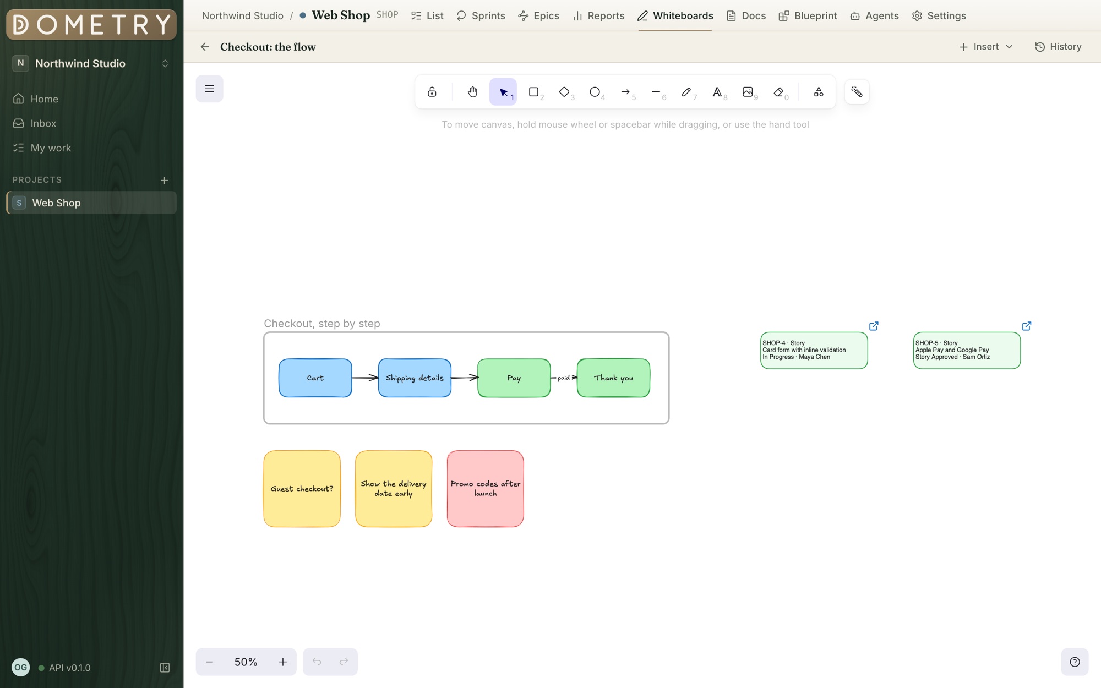Toggle the canvas lock icon

pyautogui.click(x=432, y=92)
